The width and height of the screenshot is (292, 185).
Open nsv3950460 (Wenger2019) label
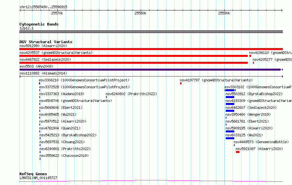coord(248,114)
